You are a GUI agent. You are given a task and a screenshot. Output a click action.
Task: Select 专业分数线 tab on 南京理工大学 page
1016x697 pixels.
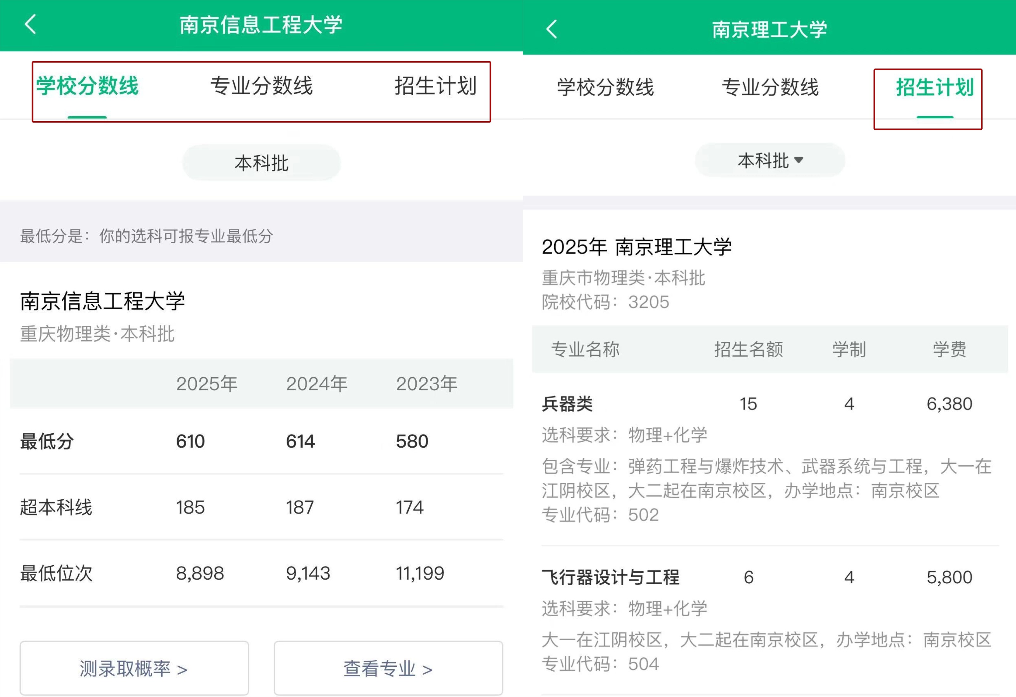pyautogui.click(x=770, y=87)
